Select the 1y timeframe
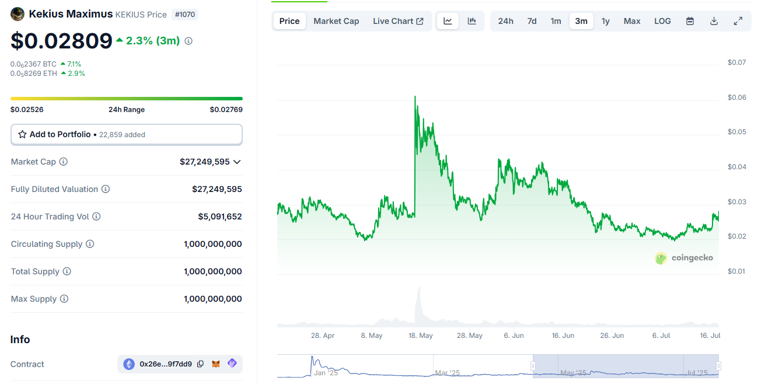The width and height of the screenshot is (772, 384). 605,20
